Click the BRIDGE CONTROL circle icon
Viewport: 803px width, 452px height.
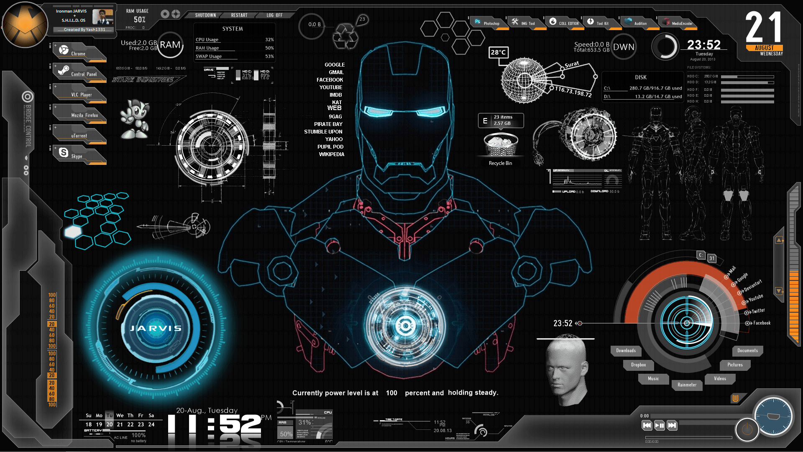(x=28, y=97)
